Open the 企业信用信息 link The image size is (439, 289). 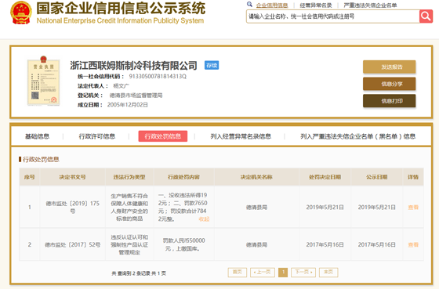click(x=272, y=5)
